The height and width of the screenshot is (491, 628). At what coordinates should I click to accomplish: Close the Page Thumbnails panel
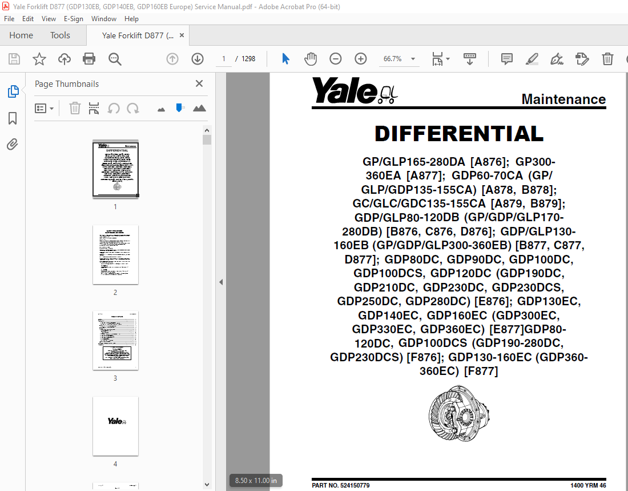coord(199,83)
